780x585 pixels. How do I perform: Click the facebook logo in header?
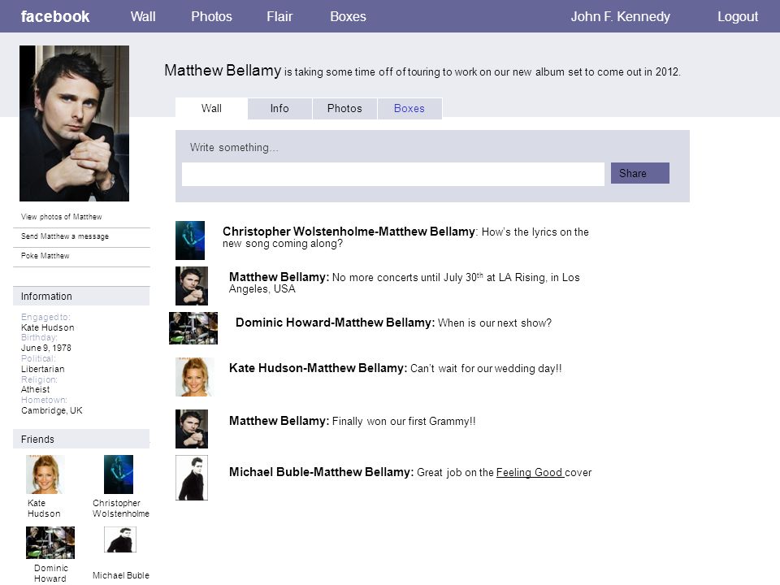[x=54, y=16]
